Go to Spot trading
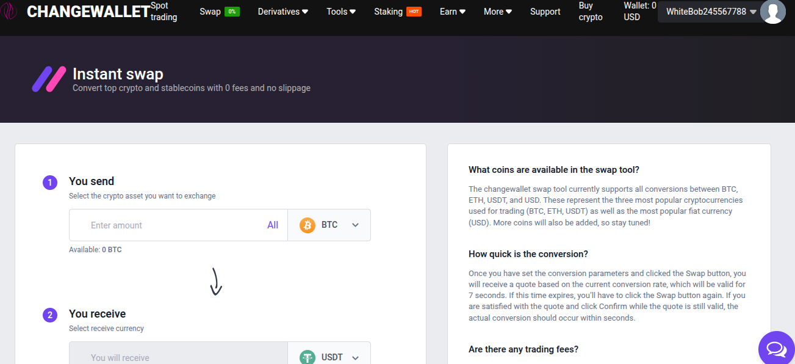 point(164,12)
